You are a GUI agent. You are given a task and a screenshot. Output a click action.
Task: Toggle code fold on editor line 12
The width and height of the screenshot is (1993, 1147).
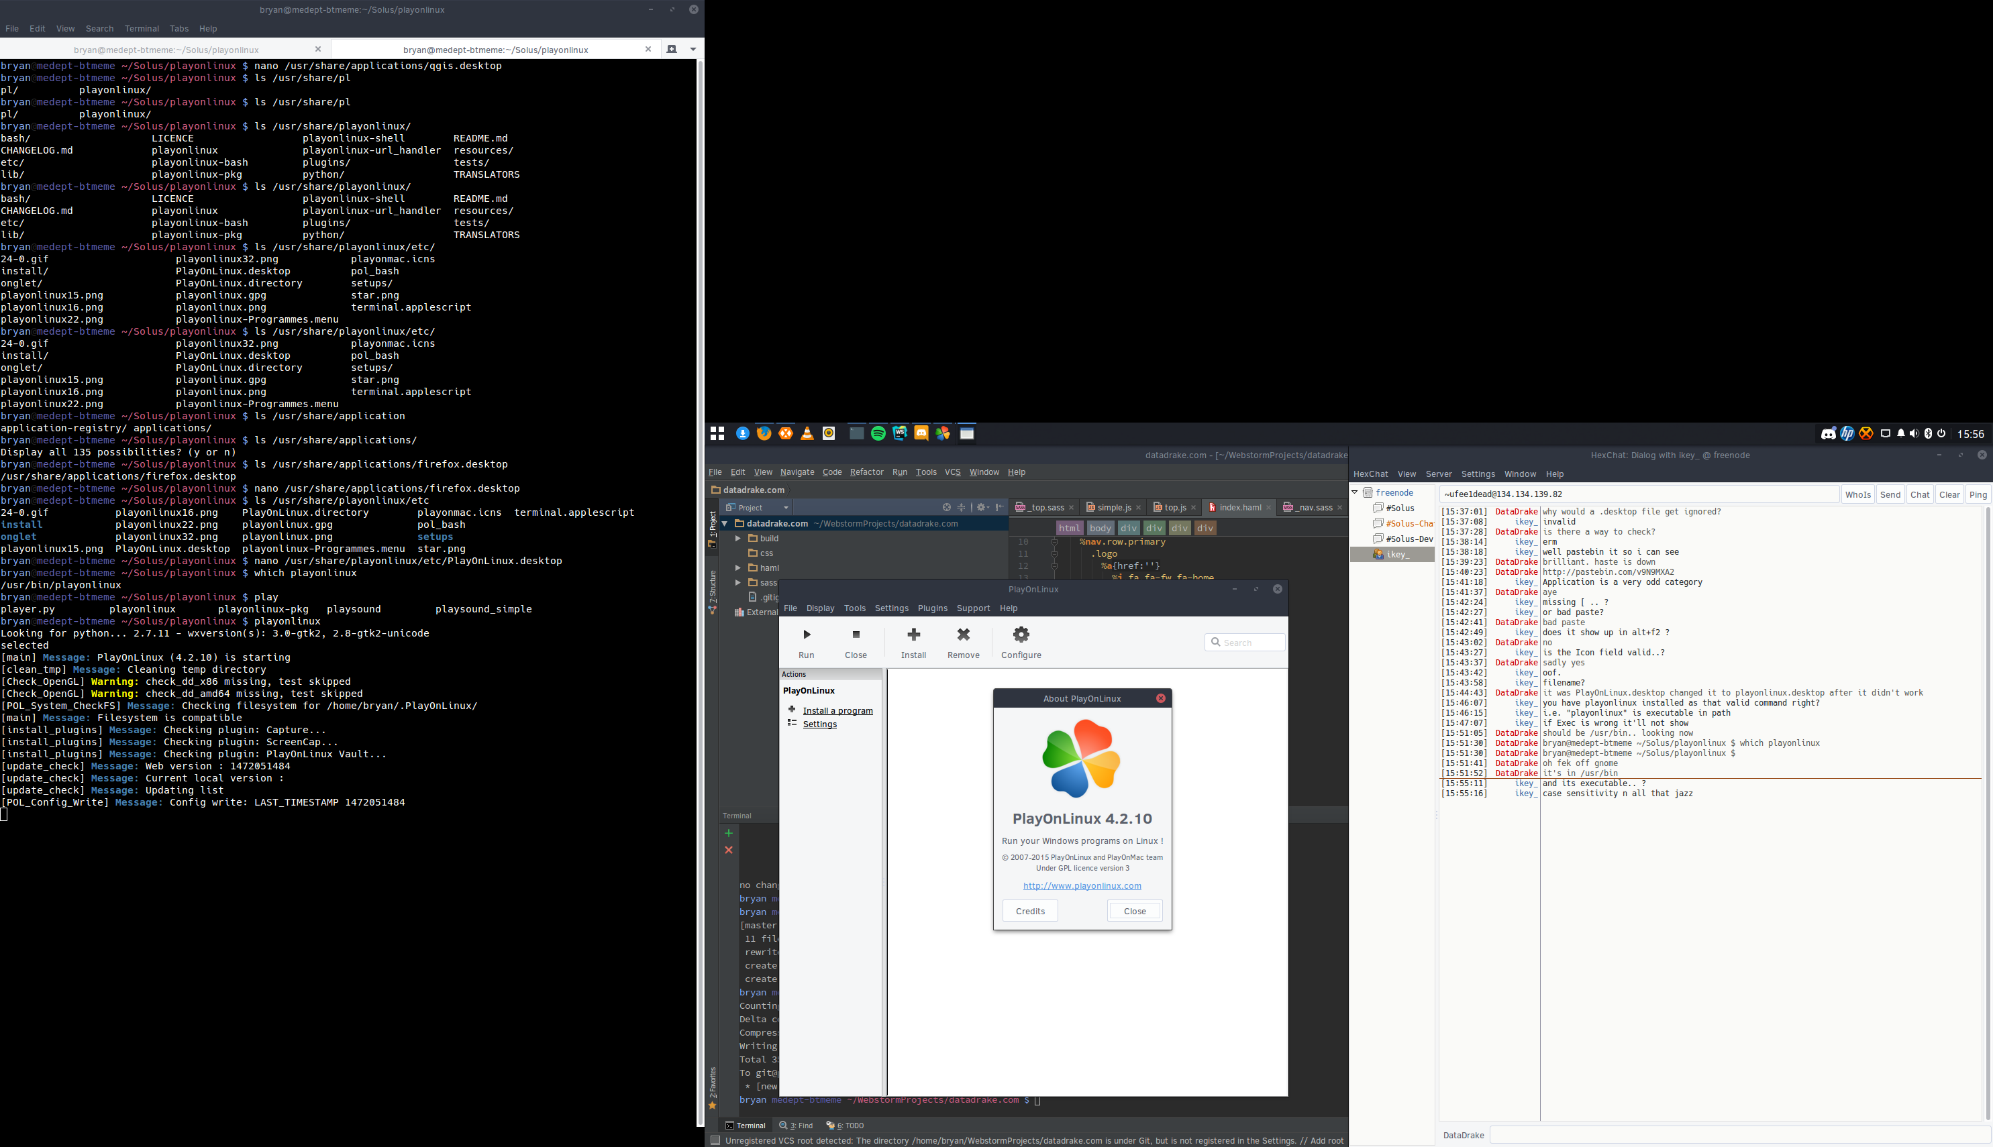(x=1054, y=566)
